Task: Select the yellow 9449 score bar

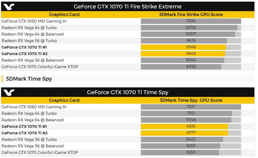Action: pyautogui.click(x=183, y=54)
